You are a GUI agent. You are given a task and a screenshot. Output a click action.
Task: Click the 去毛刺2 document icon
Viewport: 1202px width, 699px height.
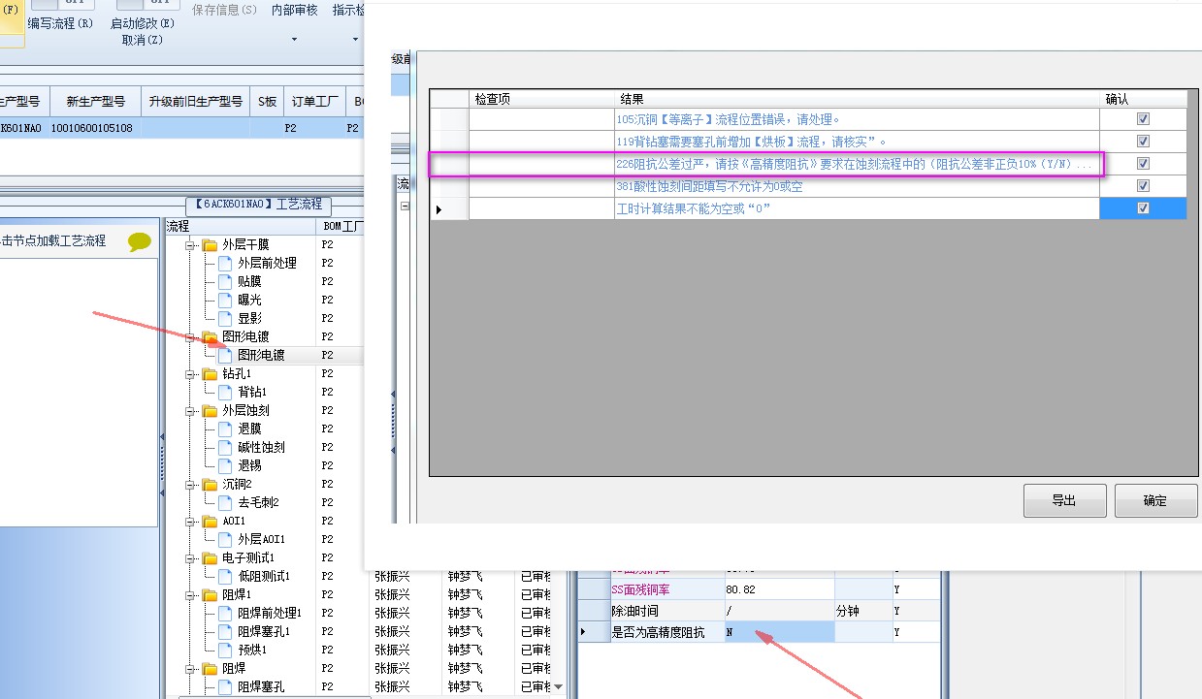pyautogui.click(x=226, y=503)
